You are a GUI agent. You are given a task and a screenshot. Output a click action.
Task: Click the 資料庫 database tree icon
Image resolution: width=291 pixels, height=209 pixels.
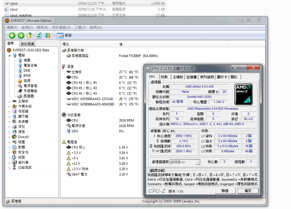[x=15, y=162]
